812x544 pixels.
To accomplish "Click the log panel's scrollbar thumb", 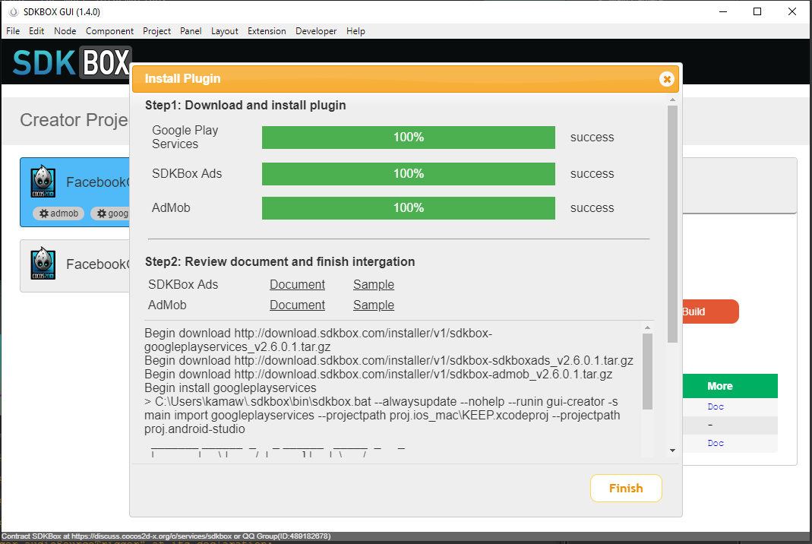I will tap(647, 372).
